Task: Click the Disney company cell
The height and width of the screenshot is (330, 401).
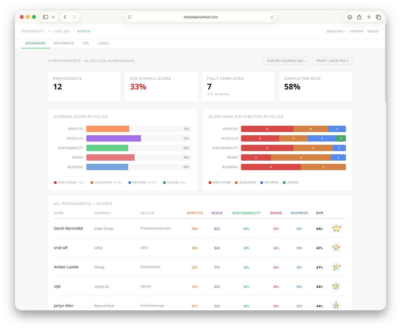Action: (x=99, y=267)
